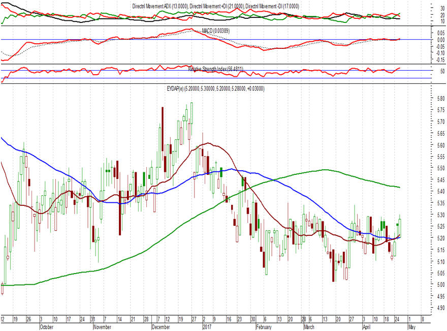447x331 pixels.
Task: Select the 8 date tick label
Action: (423, 319)
